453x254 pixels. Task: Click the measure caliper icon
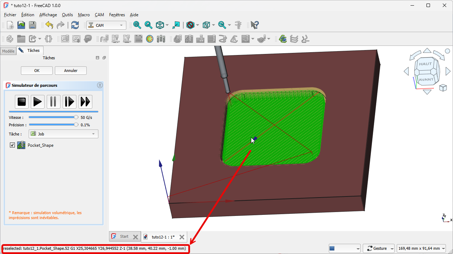238,25
